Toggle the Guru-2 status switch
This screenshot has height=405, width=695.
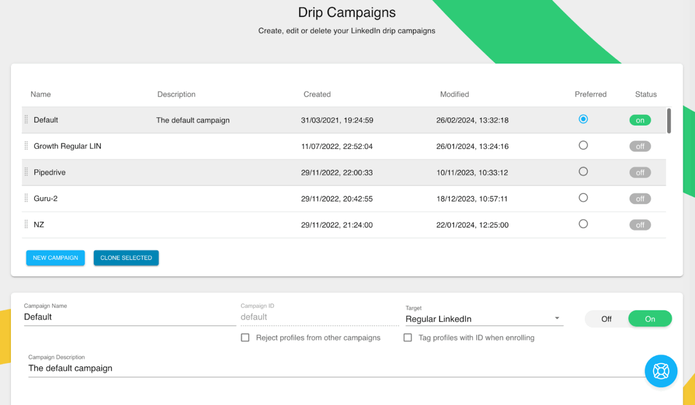coord(640,198)
